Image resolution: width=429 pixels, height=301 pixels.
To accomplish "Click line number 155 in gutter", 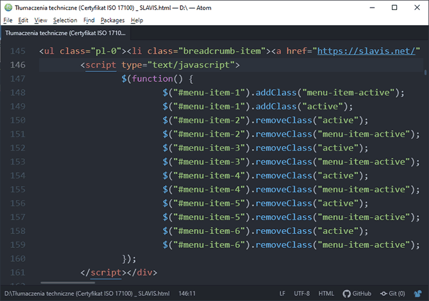I will tap(18, 189).
